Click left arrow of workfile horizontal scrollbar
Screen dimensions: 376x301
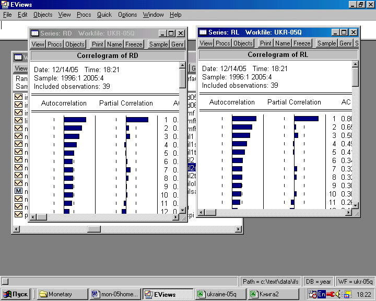[16, 229]
